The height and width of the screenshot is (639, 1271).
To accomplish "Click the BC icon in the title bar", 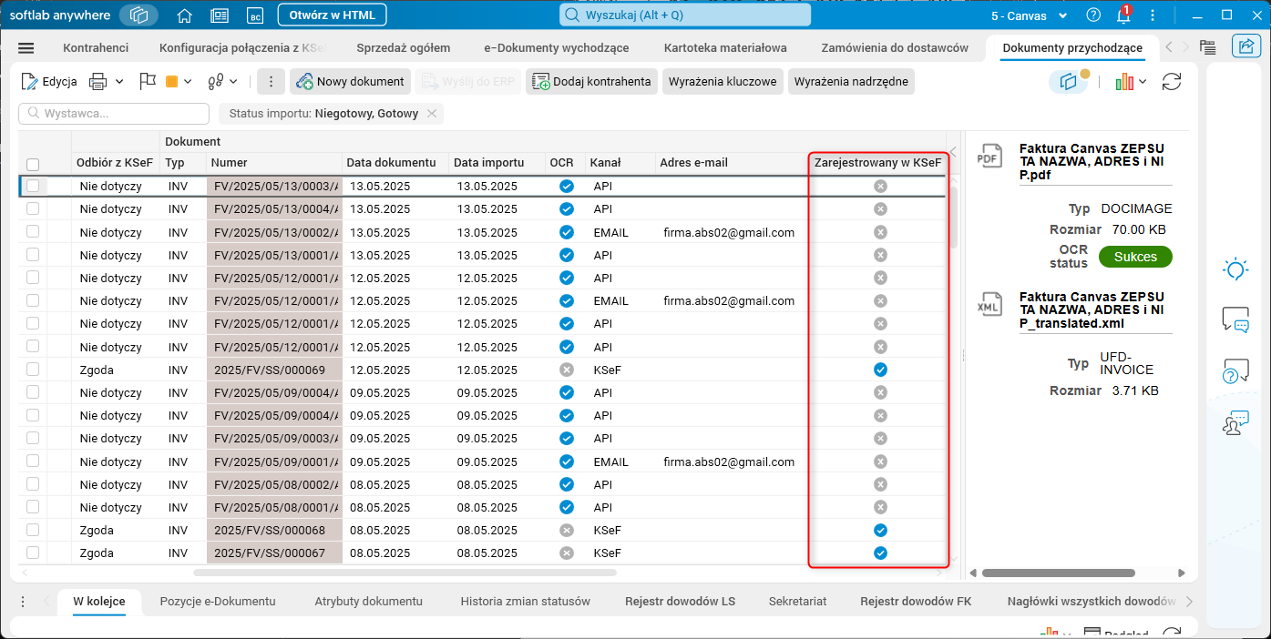I will (x=256, y=15).
